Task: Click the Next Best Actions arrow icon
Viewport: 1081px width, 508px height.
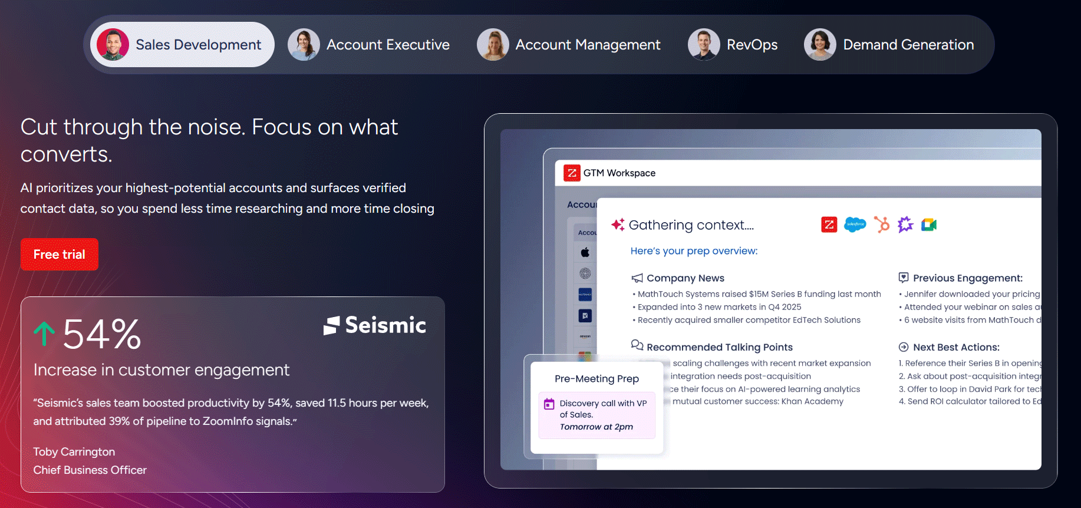Action: click(x=904, y=347)
